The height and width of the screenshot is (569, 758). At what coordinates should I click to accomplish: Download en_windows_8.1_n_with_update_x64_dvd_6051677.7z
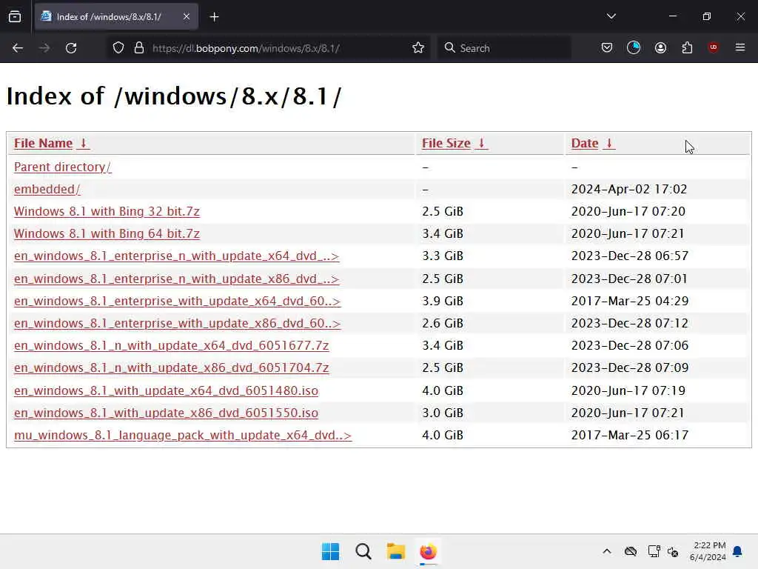pos(172,345)
